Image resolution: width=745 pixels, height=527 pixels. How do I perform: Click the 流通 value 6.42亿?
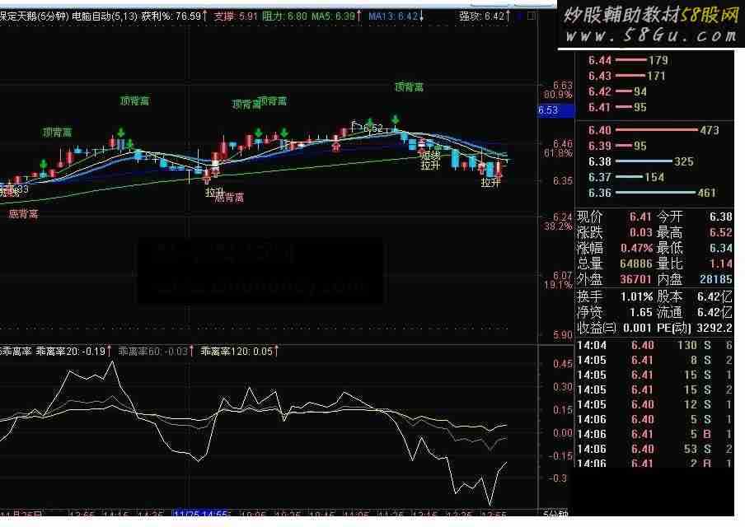715,313
